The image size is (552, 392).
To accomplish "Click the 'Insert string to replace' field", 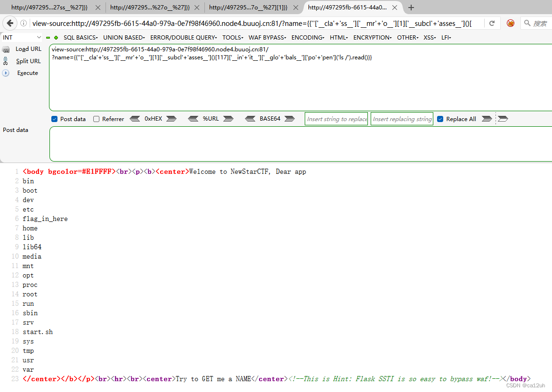I will pyautogui.click(x=336, y=119).
